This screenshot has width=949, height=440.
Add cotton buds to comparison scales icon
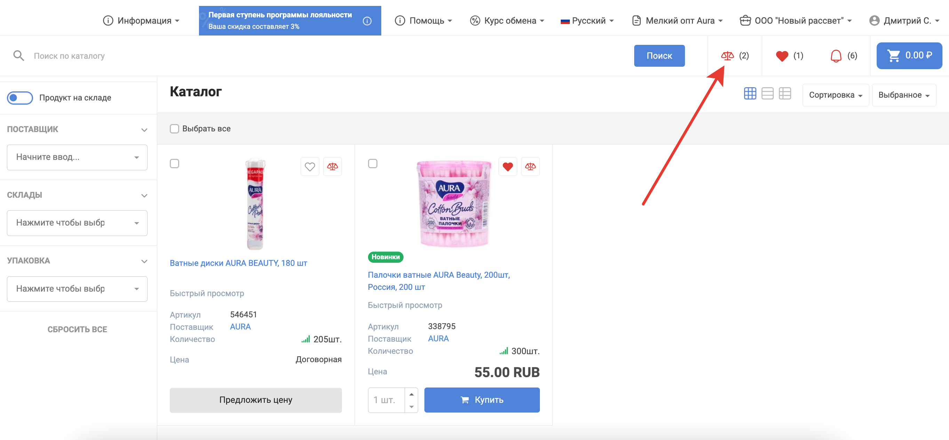[530, 167]
